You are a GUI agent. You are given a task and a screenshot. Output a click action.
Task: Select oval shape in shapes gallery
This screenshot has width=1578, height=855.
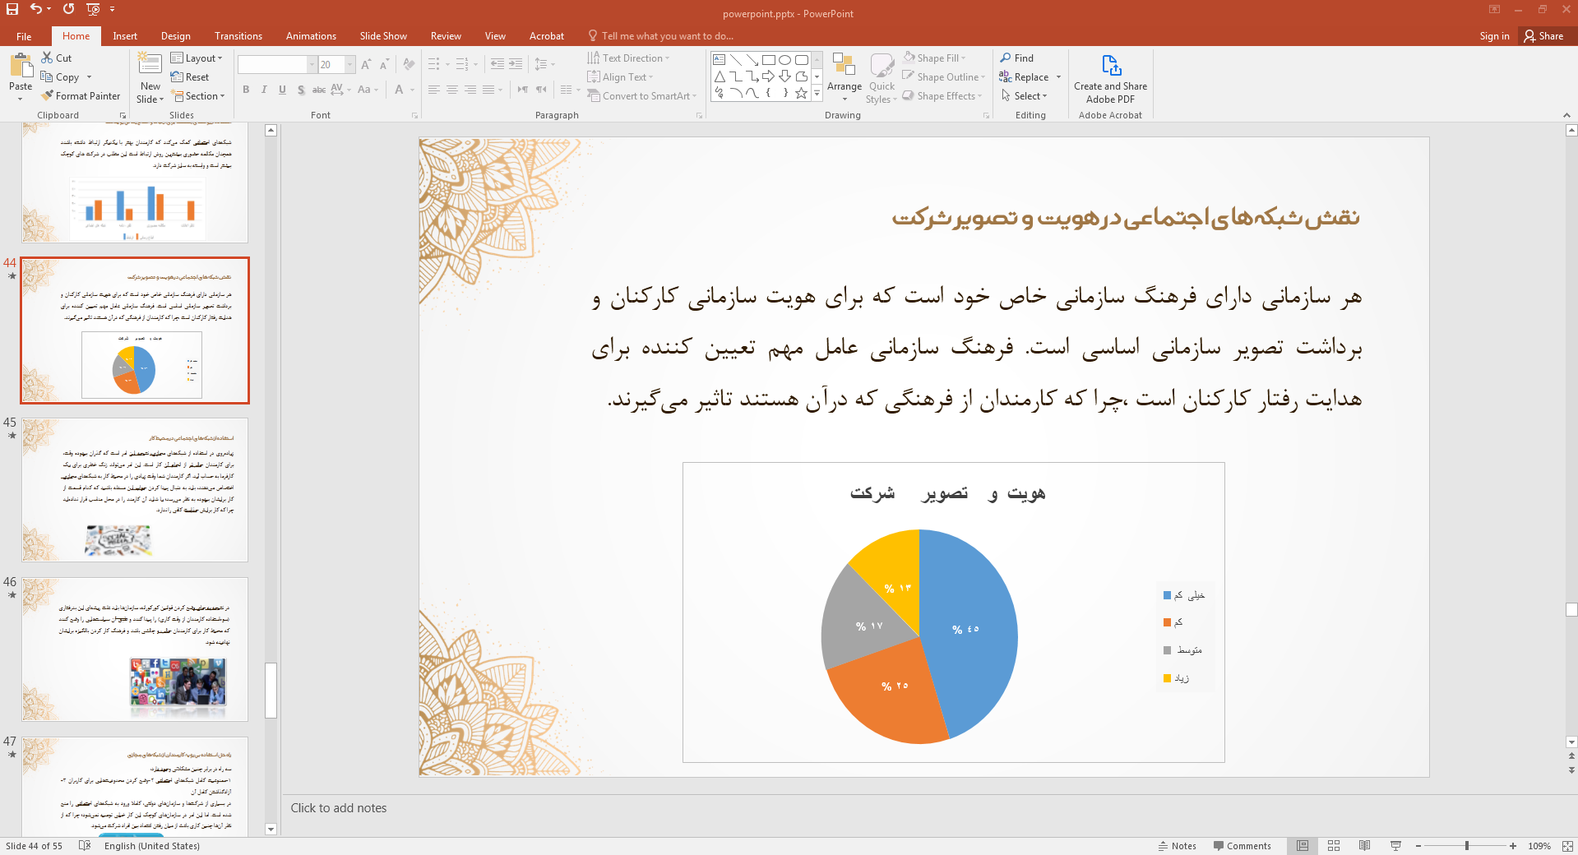784,60
